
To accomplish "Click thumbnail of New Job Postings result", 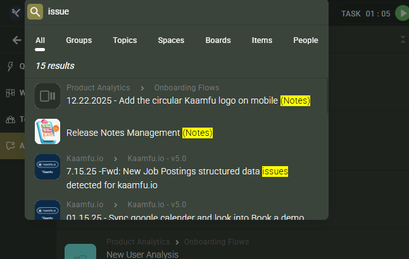I will click(x=47, y=167).
